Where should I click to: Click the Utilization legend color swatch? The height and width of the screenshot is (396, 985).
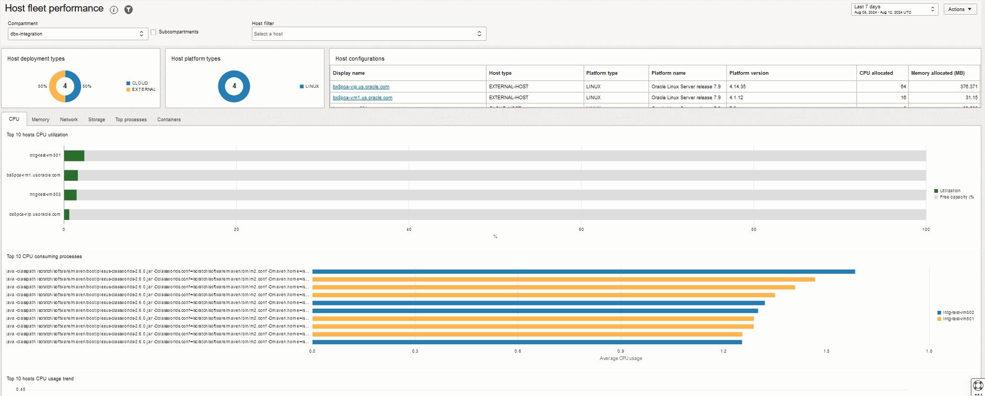(936, 191)
